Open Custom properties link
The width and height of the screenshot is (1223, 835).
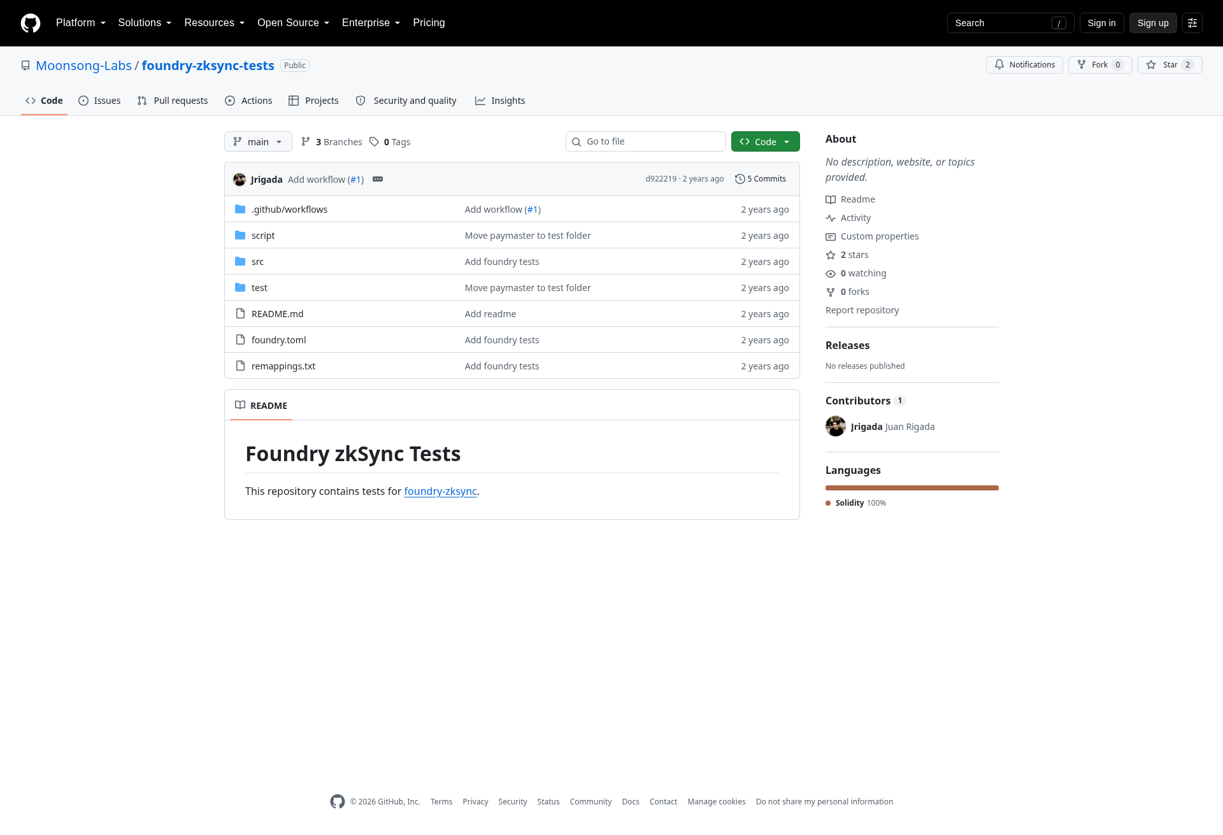[872, 236]
